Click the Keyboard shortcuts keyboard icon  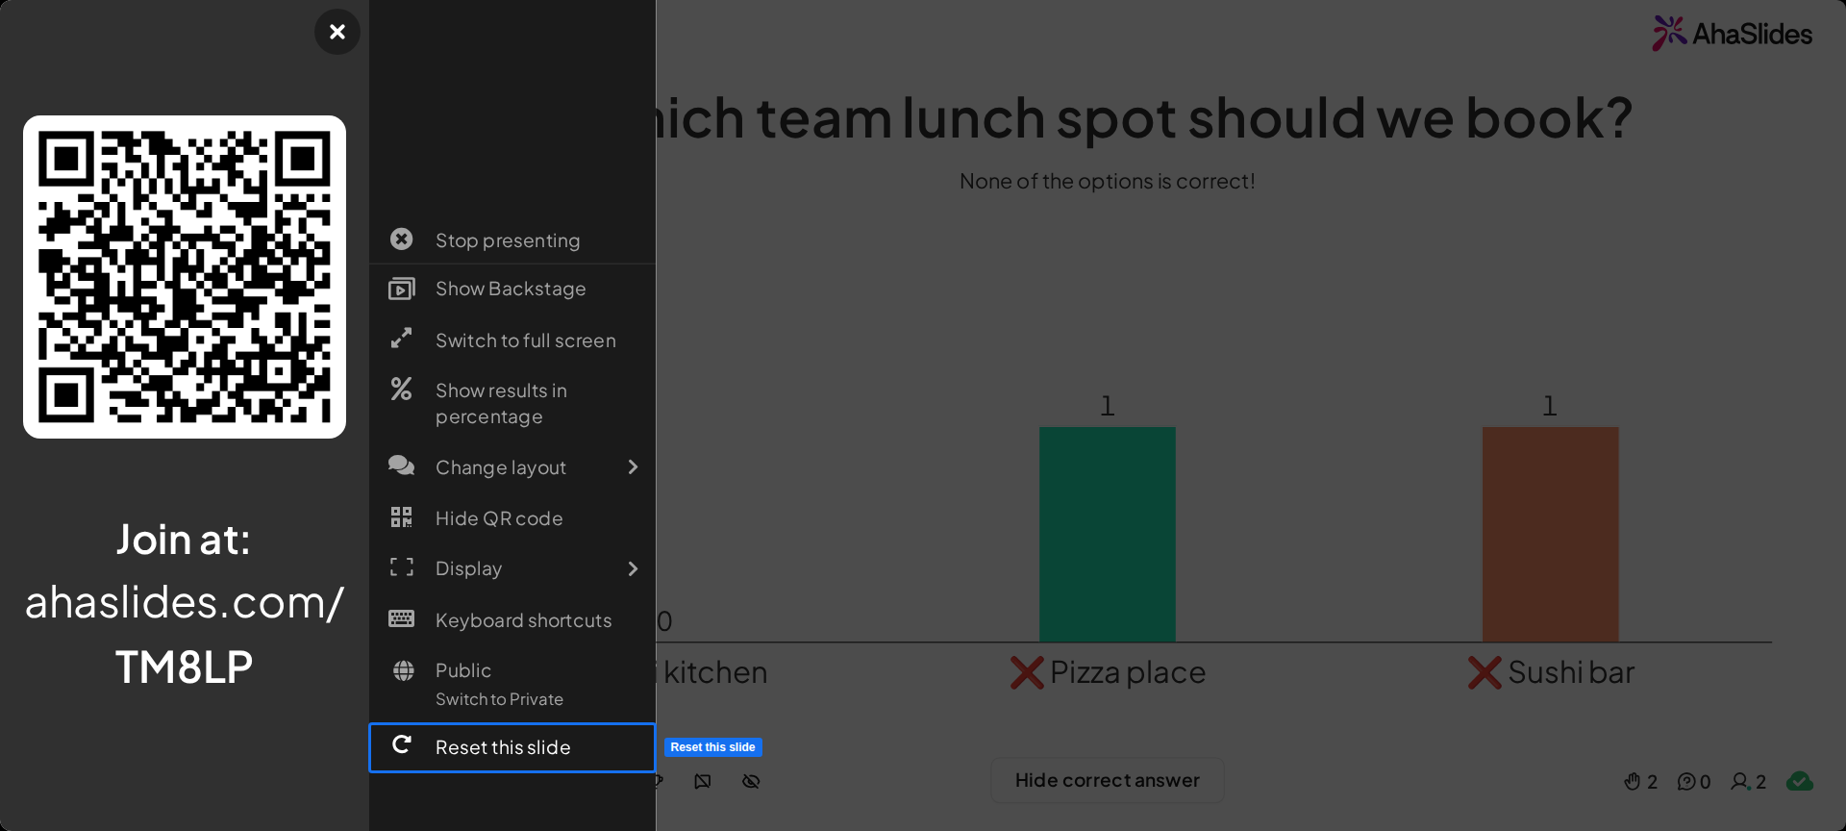pos(401,618)
